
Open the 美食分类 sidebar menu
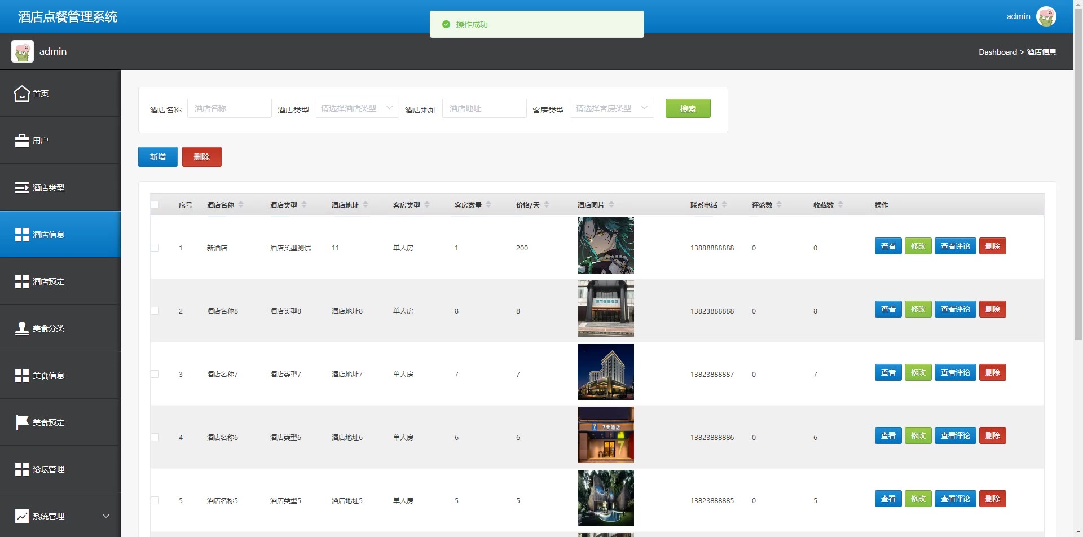(x=60, y=328)
